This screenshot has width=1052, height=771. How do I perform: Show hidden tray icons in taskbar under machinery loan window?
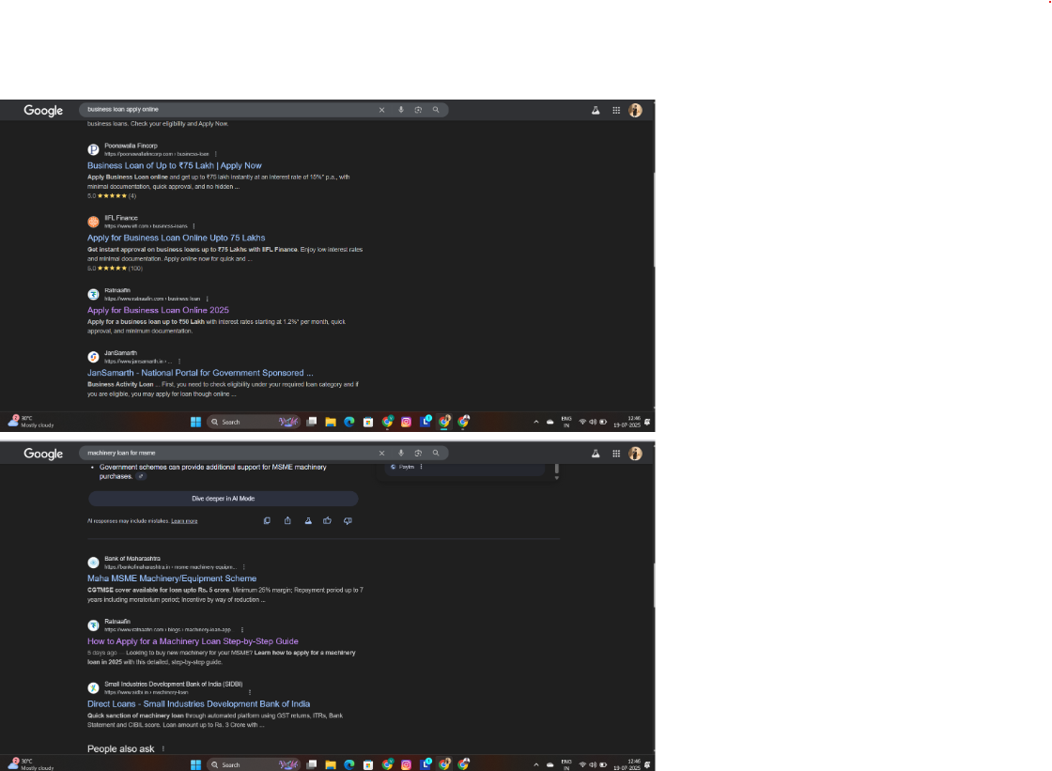tap(536, 765)
